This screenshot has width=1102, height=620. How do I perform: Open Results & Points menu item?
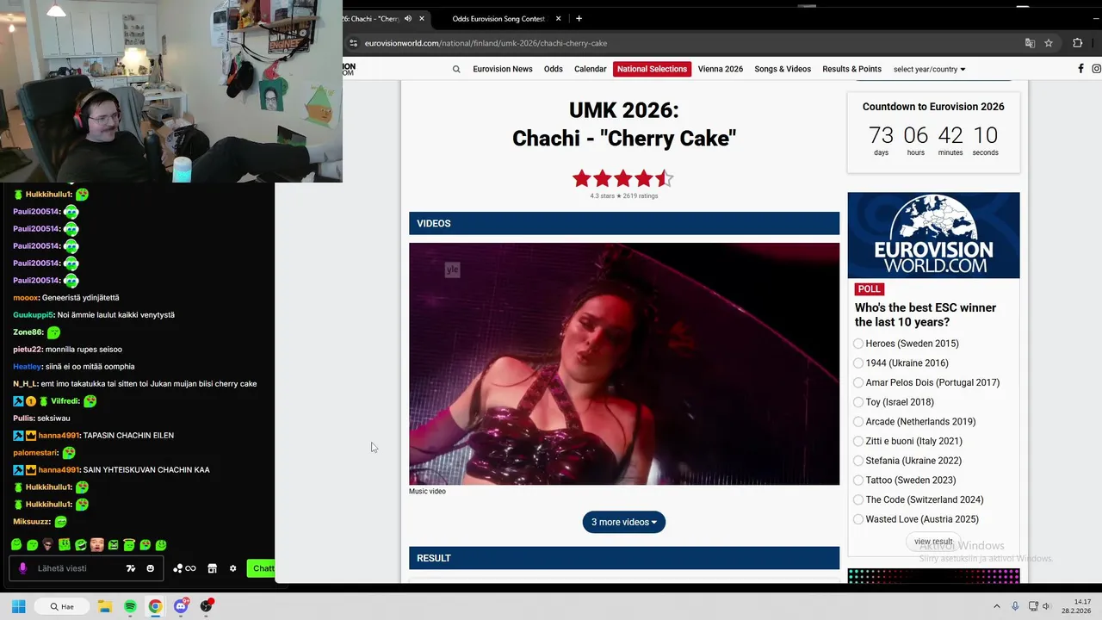coord(851,69)
